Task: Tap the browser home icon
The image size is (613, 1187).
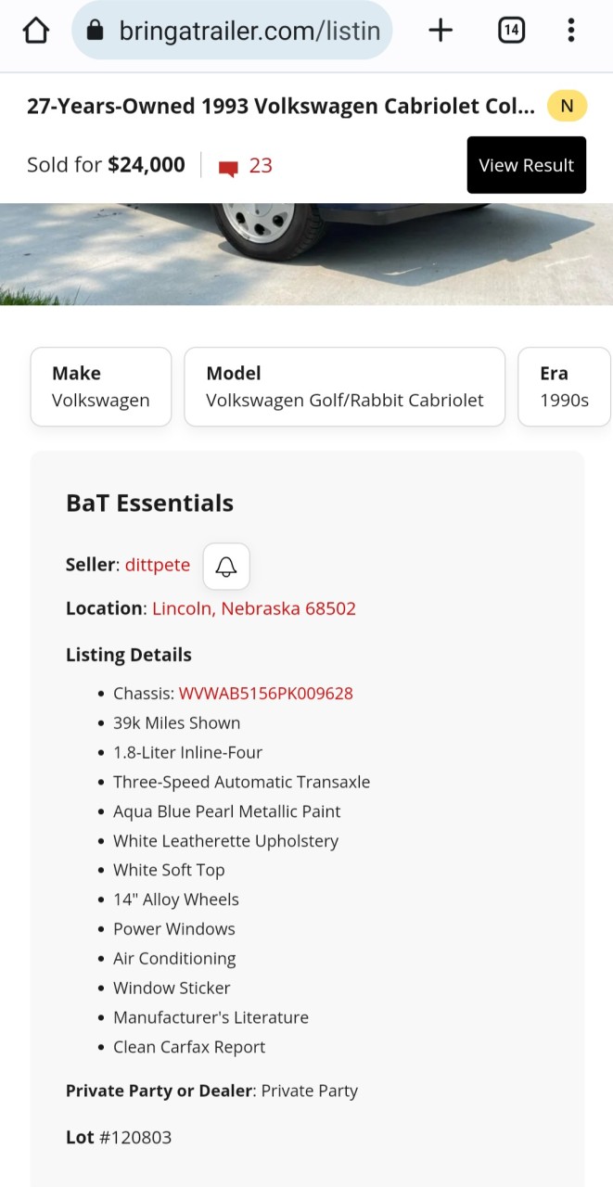Action: coord(35,31)
